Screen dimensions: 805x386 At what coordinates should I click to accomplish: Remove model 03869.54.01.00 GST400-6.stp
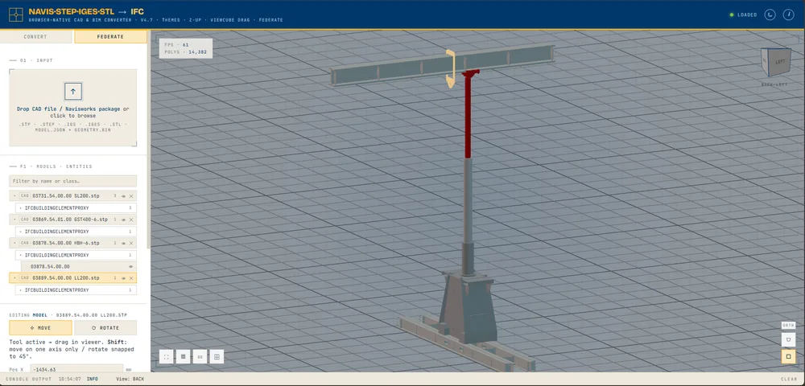click(131, 220)
